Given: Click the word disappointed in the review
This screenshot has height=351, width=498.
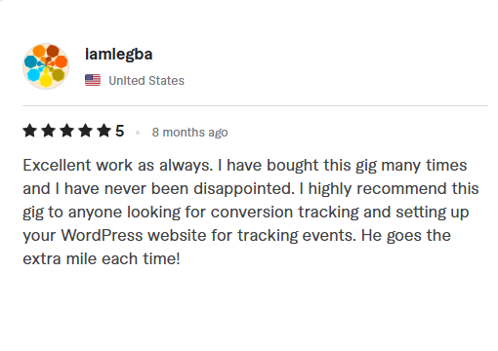Looking at the screenshot, I should [x=244, y=189].
